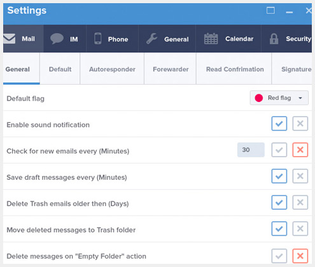Open the Calendar icon section

click(211, 39)
